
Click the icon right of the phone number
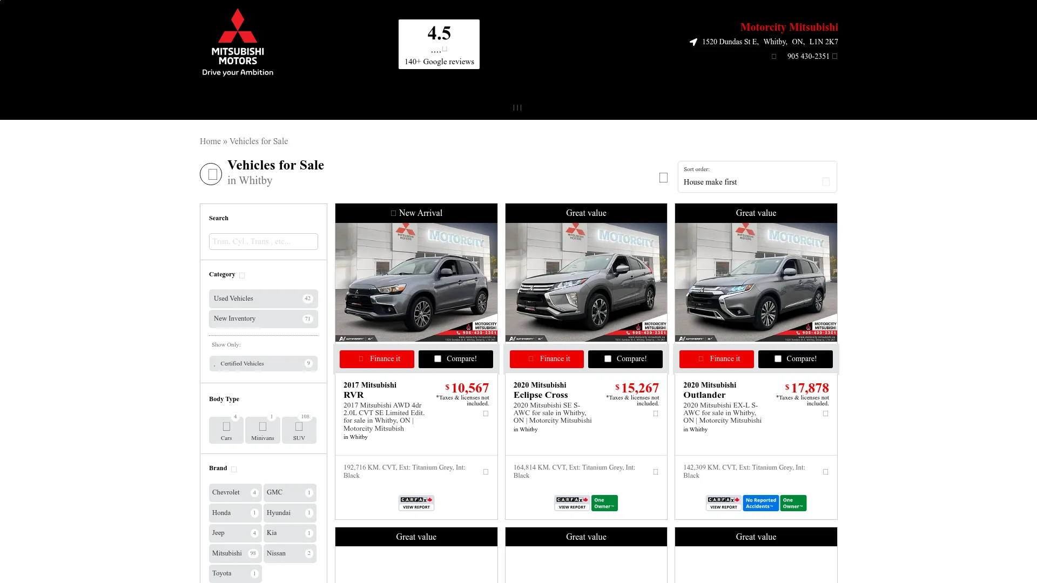[835, 56]
